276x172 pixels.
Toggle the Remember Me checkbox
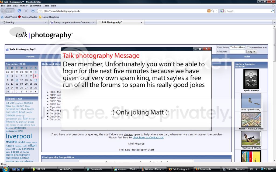(248, 47)
